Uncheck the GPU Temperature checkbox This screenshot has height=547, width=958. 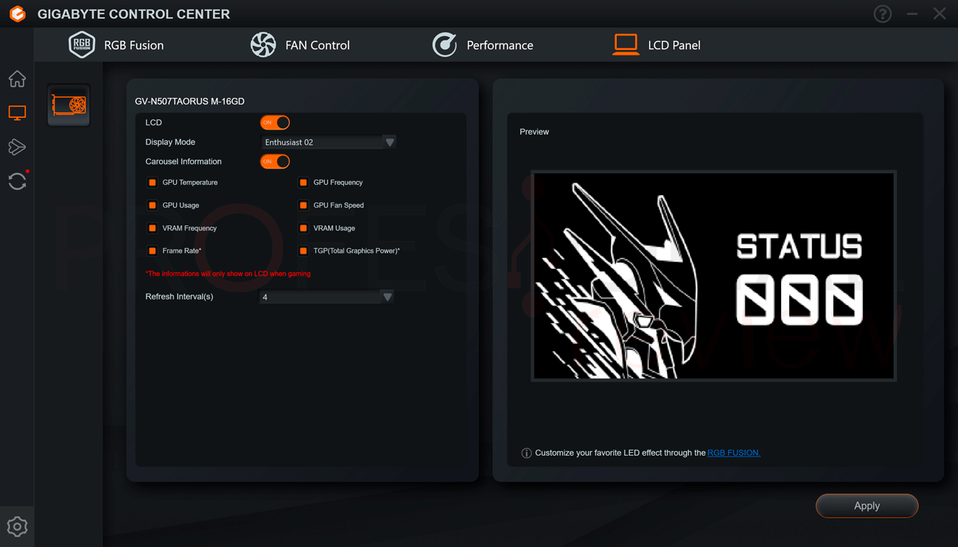tap(153, 183)
